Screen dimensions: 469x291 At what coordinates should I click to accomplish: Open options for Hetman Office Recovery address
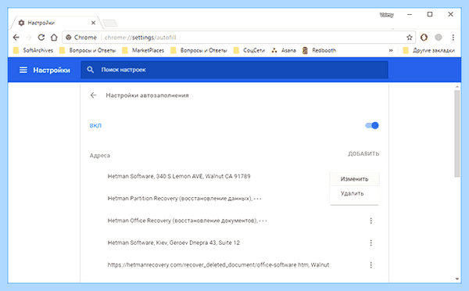tap(371, 221)
